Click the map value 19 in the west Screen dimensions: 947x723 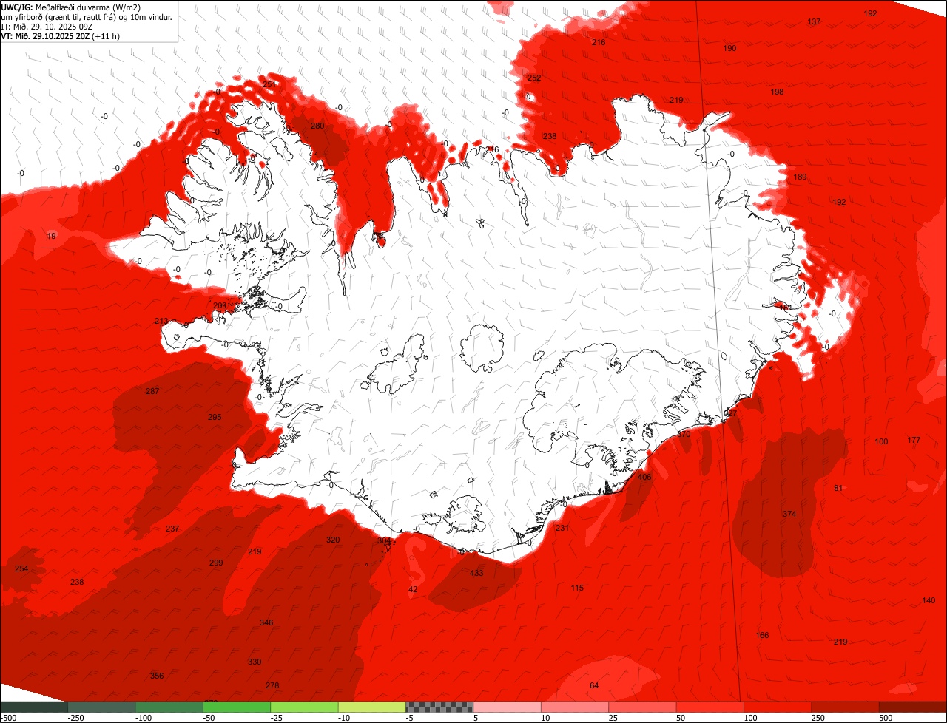pyautogui.click(x=51, y=236)
